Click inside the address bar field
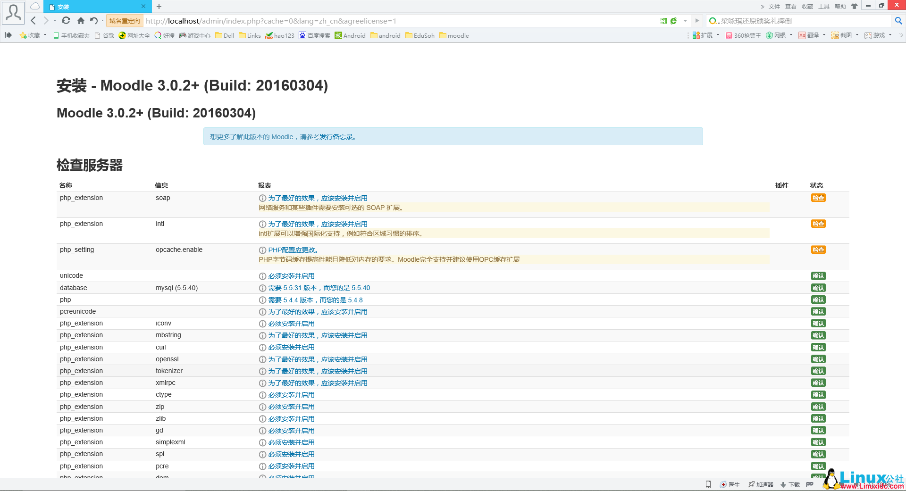 [x=330, y=21]
